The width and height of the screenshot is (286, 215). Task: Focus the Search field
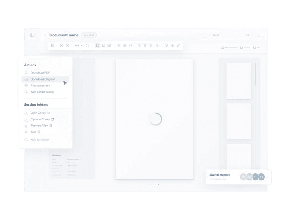231,35
